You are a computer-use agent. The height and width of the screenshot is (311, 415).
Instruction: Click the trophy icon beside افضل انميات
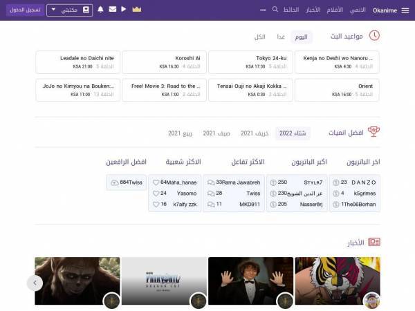point(373,131)
